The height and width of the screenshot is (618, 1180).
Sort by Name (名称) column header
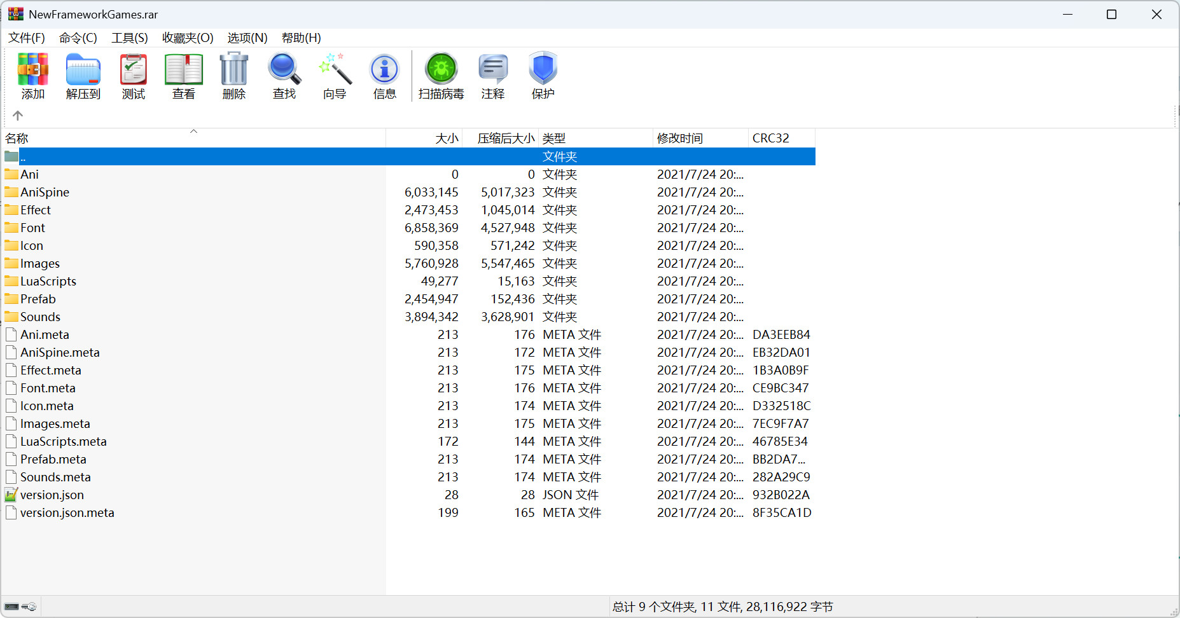click(x=18, y=139)
